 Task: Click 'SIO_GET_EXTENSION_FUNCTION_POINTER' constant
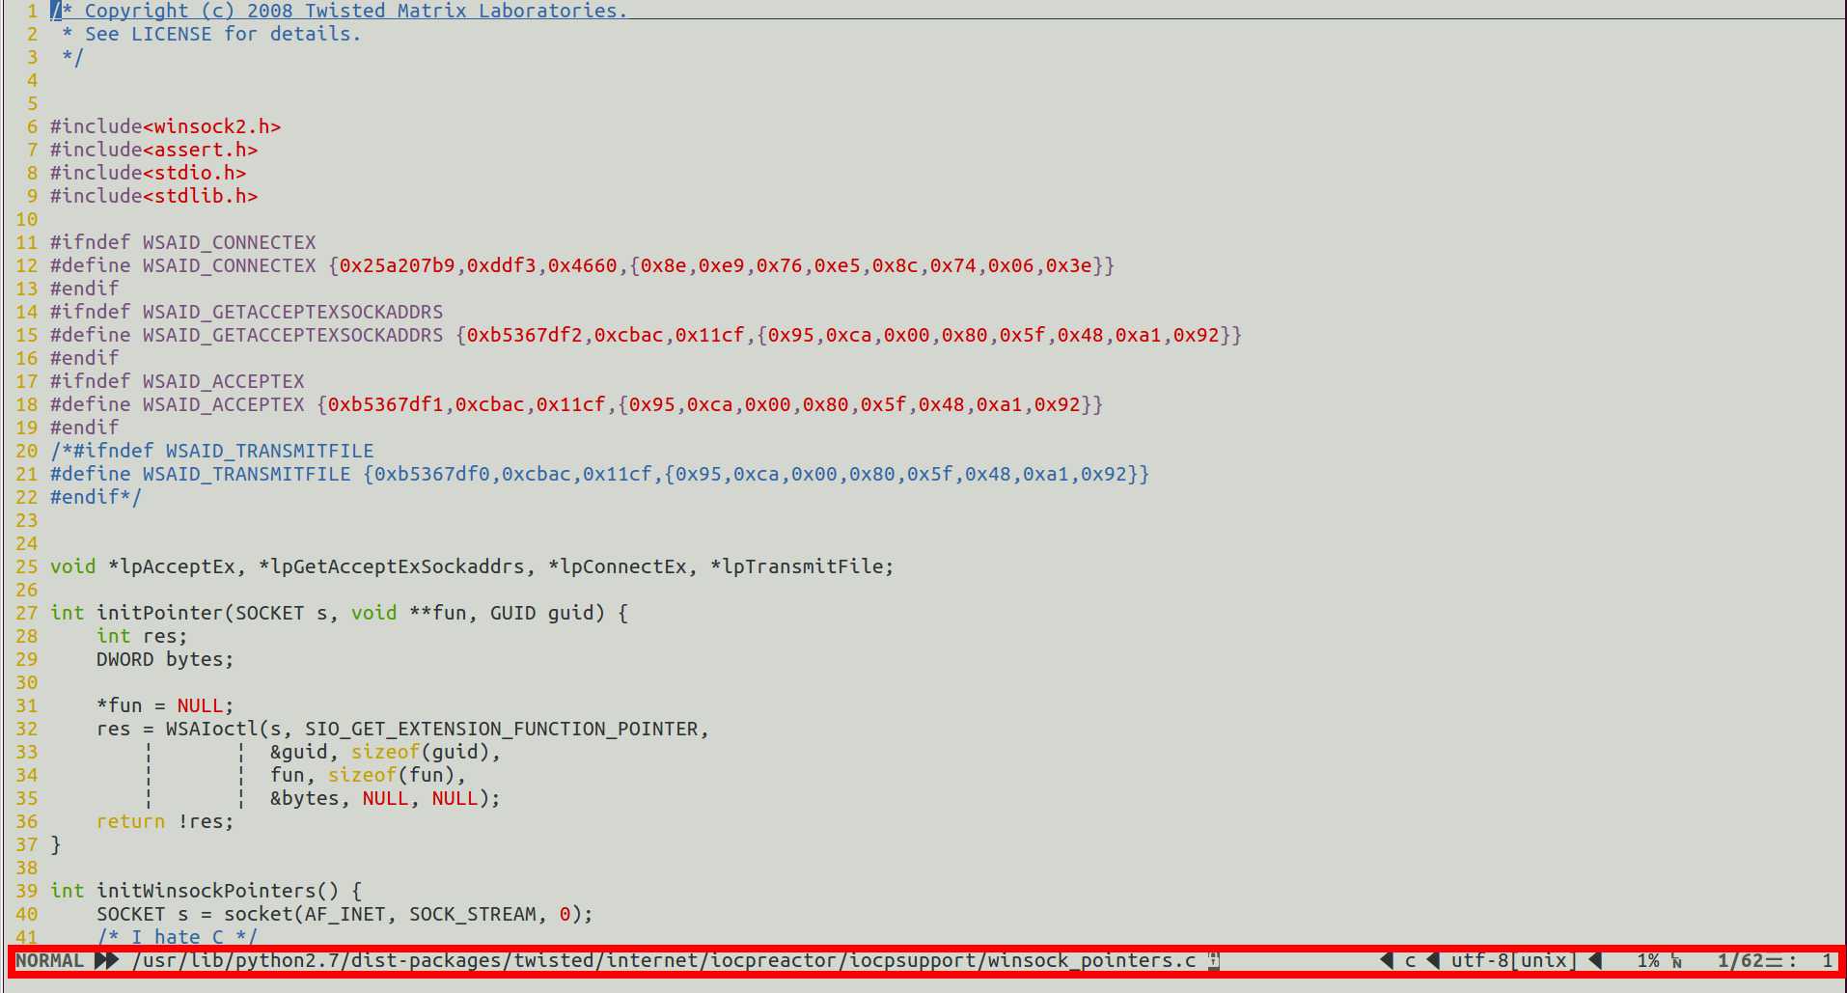[501, 729]
